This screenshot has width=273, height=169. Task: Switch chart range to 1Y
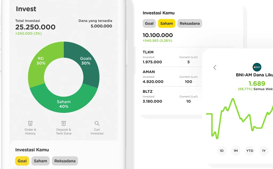pos(264,151)
